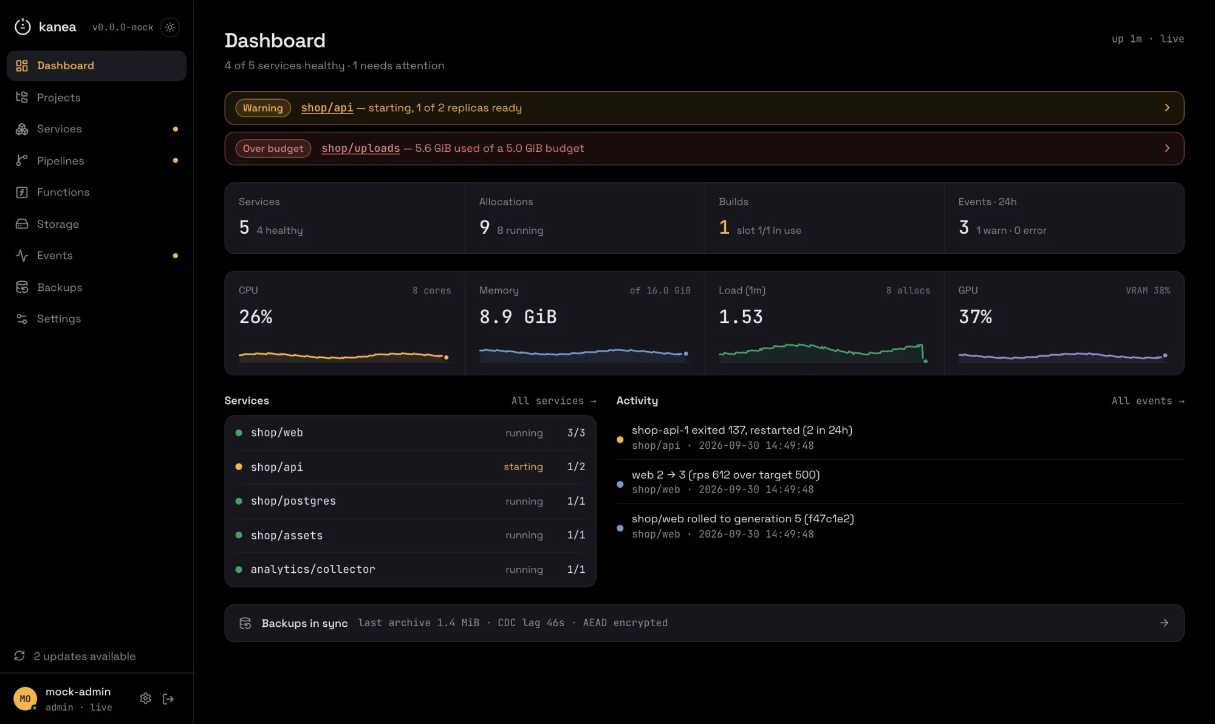Open analytics/collector service row

click(x=410, y=569)
